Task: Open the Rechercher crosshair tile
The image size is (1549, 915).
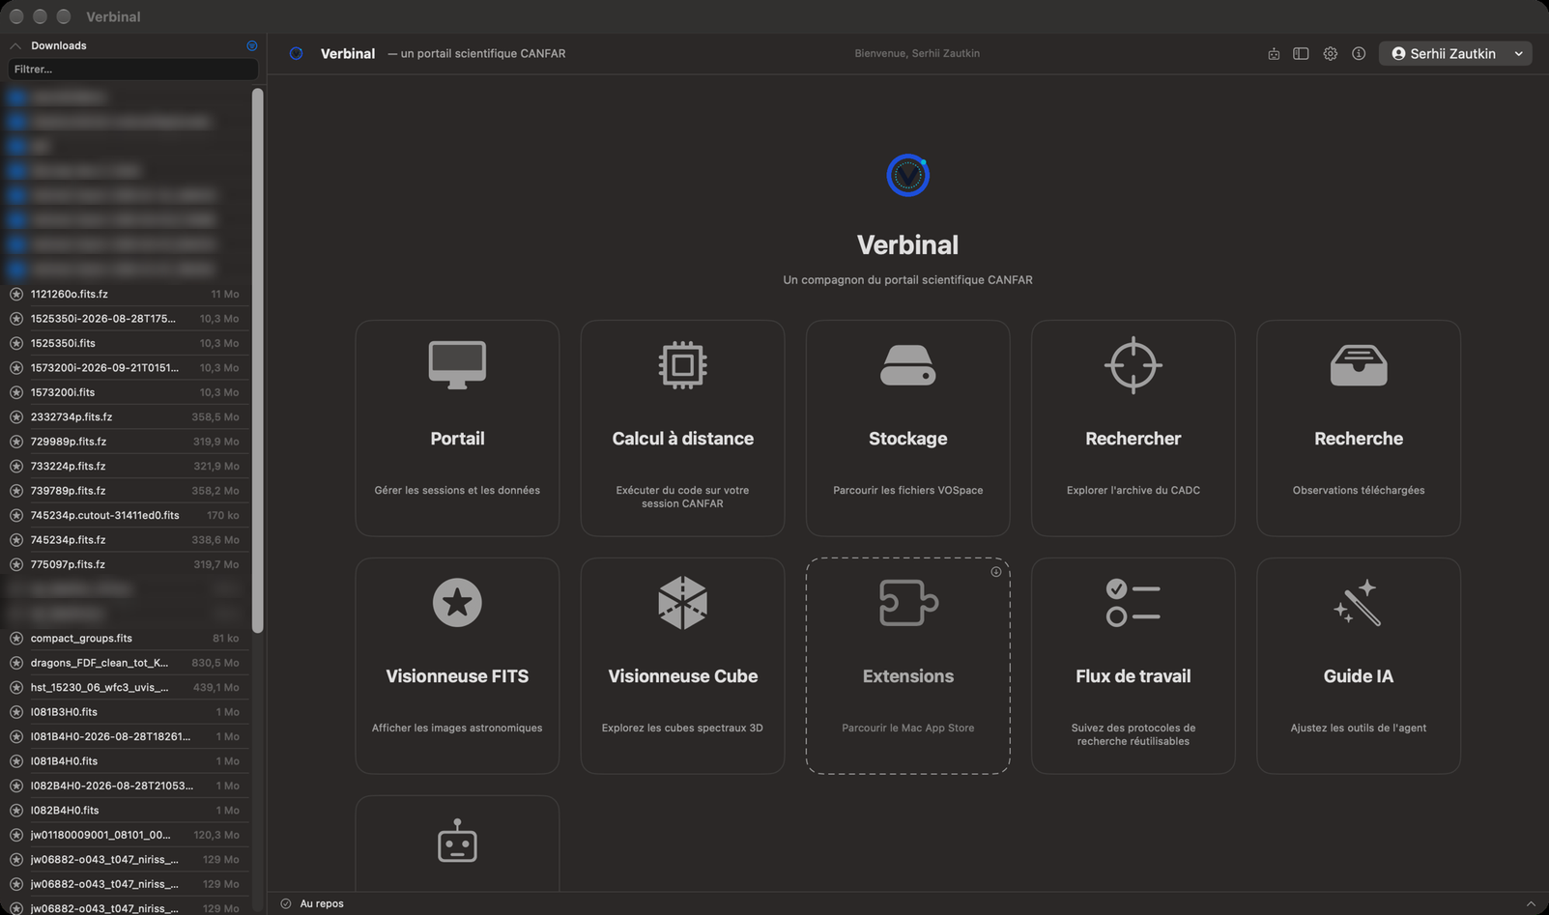Action: pos(1133,428)
